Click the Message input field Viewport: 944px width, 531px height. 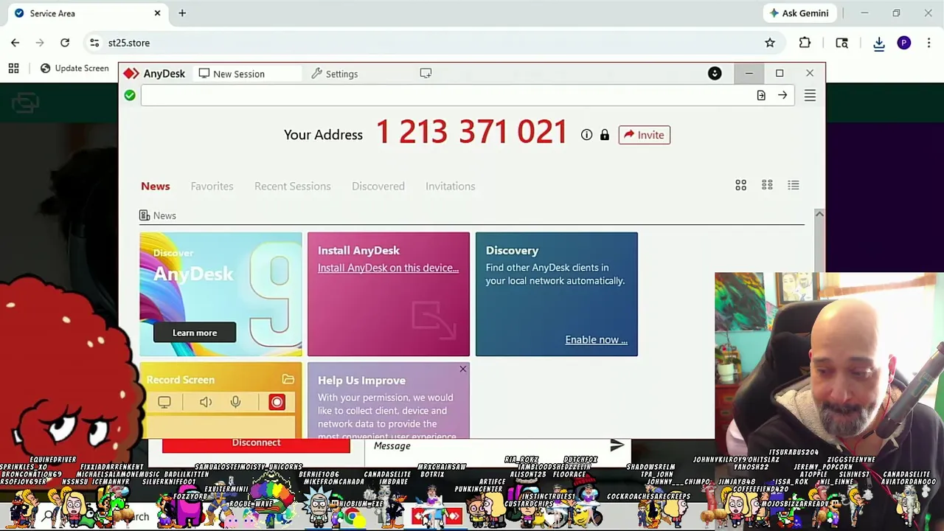click(487, 445)
